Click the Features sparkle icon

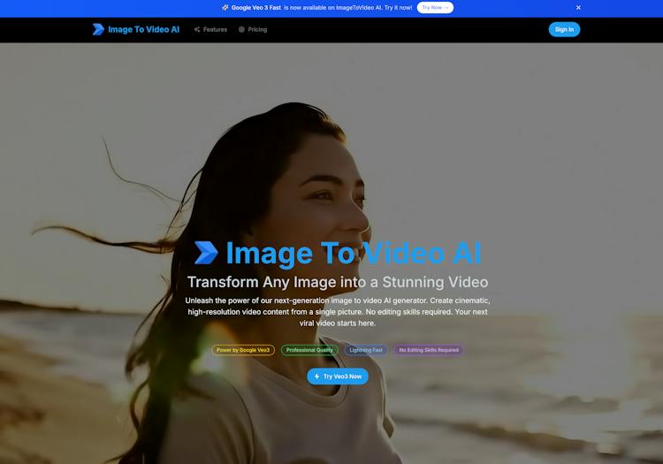pos(197,29)
